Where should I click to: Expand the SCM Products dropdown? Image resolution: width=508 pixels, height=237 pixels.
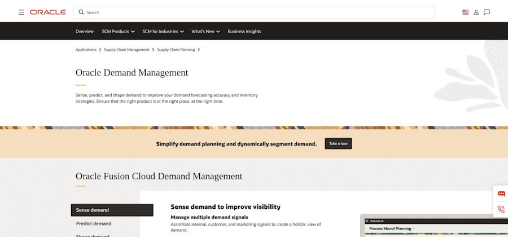pyautogui.click(x=119, y=32)
